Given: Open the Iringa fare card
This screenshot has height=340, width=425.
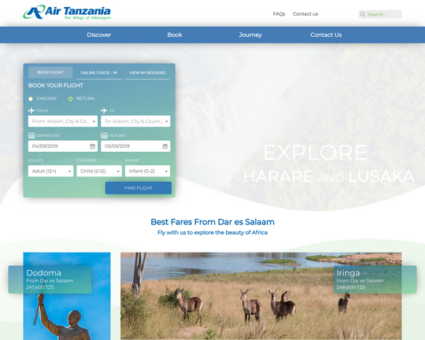Looking at the screenshot, I should tap(375, 279).
